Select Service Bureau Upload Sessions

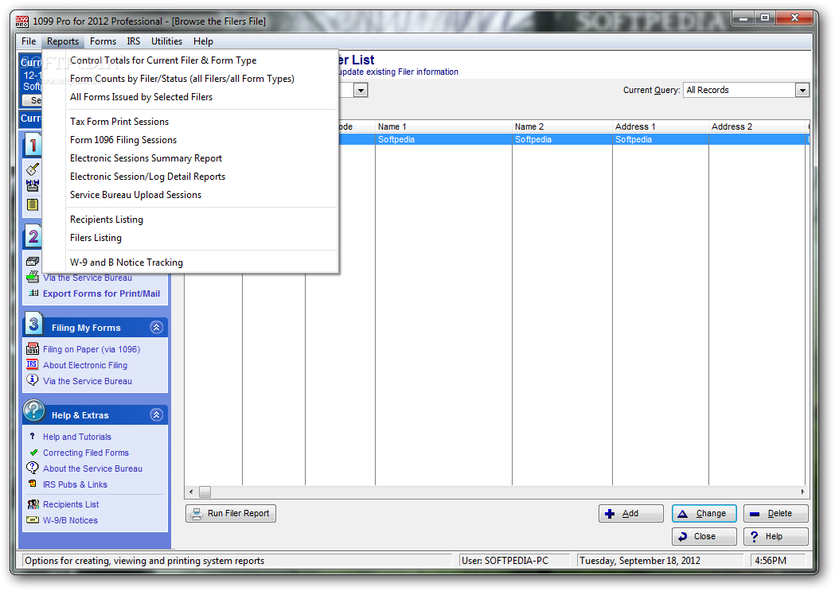pos(190,195)
